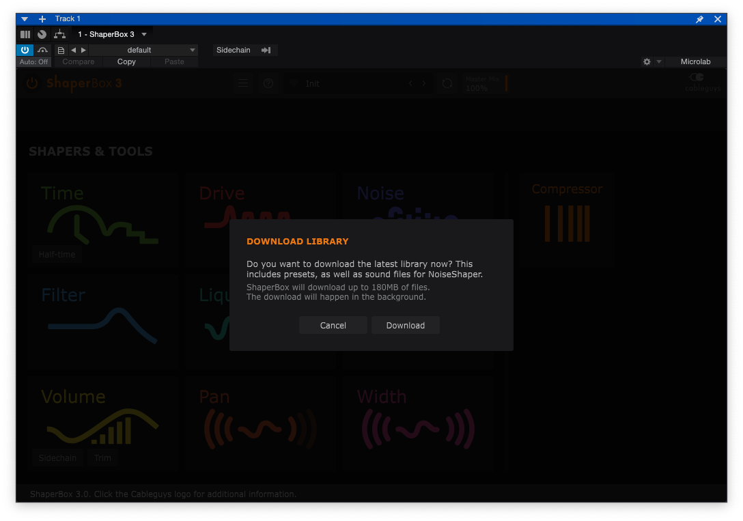Select the Microlab controller label
743x521 pixels.
pyautogui.click(x=695, y=61)
